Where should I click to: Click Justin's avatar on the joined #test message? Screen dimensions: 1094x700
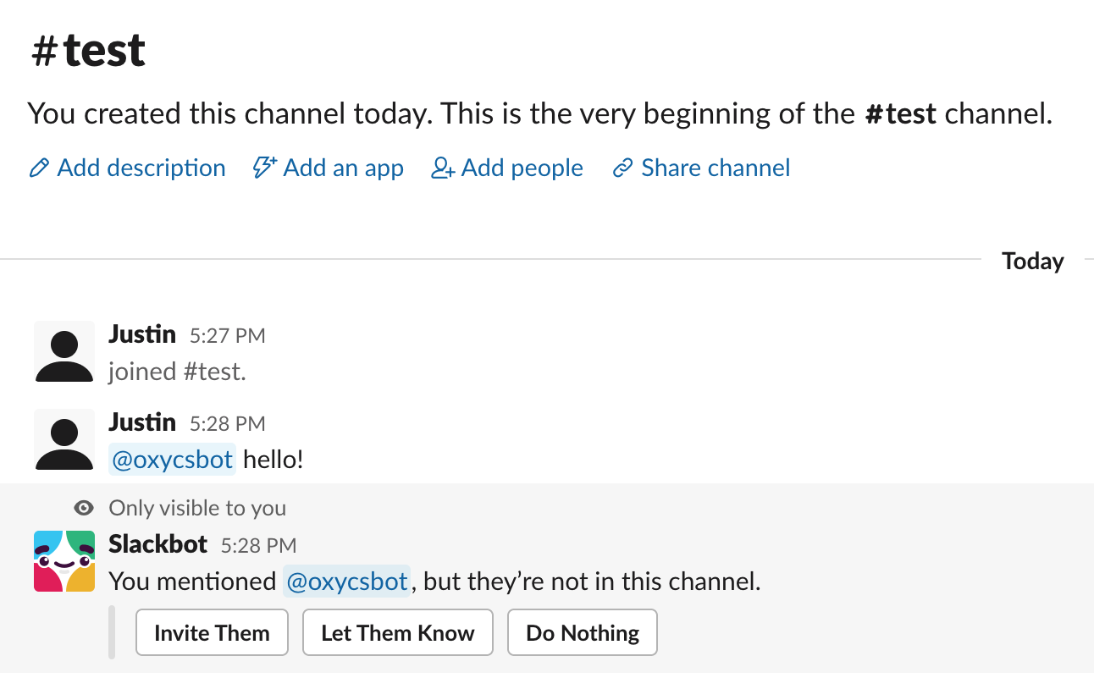click(64, 351)
